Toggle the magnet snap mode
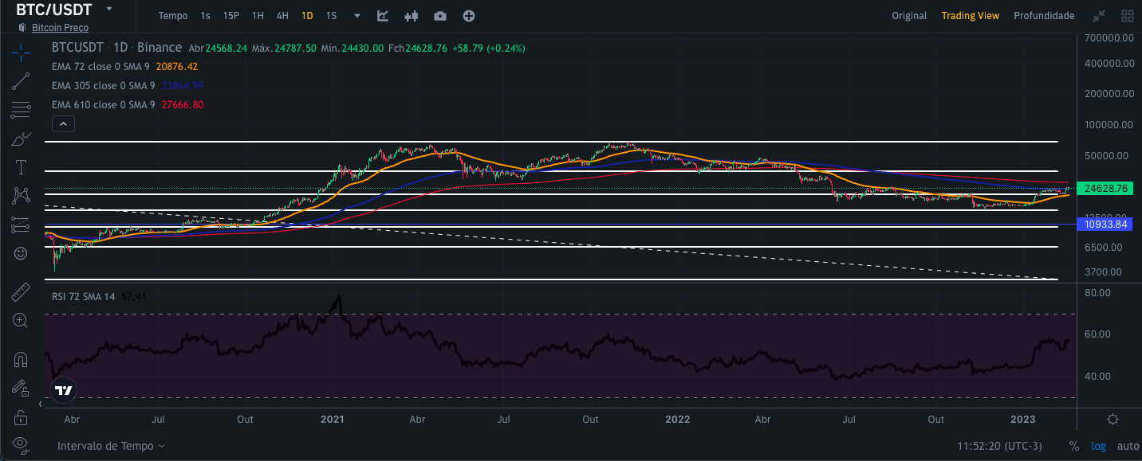Screen dimensions: 1142x461 21,359
